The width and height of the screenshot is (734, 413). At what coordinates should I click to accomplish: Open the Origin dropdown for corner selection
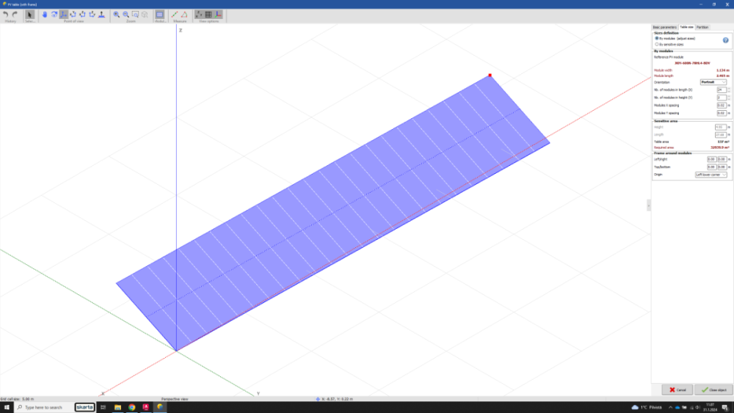click(x=711, y=175)
